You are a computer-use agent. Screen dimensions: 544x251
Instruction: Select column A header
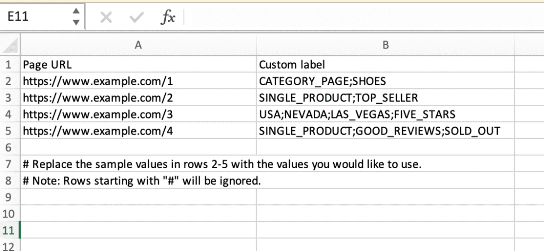(138, 45)
